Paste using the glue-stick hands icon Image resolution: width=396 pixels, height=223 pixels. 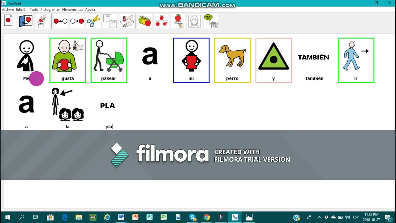[127, 21]
